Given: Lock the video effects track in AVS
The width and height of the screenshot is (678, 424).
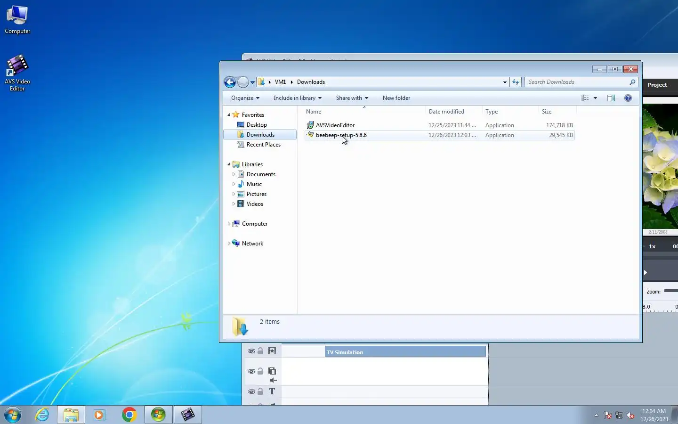Looking at the screenshot, I should [x=260, y=351].
